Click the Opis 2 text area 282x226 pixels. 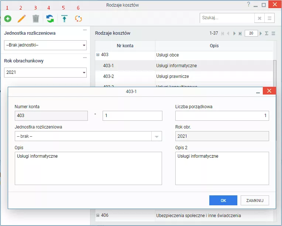click(x=222, y=168)
